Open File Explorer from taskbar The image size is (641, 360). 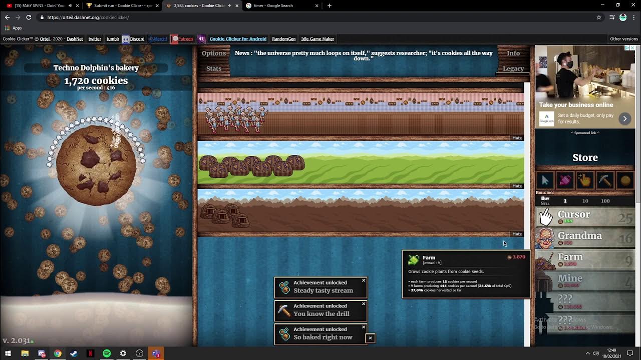[25, 353]
